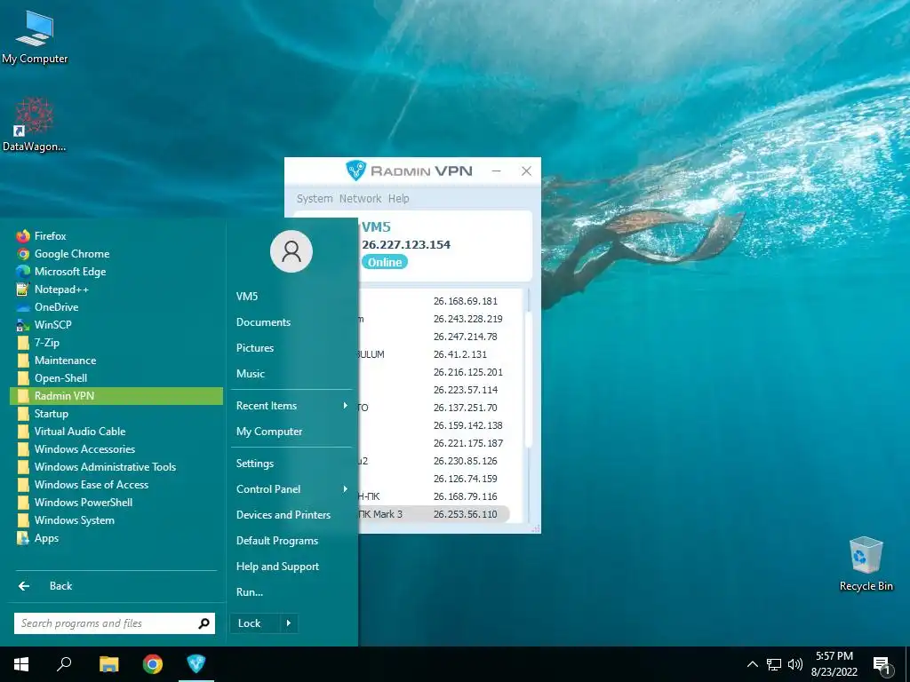Open Documents from start menu
Viewport: 910px width, 682px height.
tap(263, 322)
